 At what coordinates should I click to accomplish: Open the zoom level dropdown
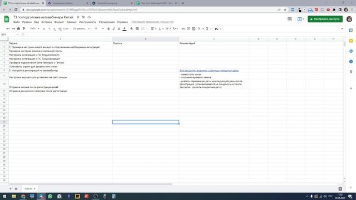(34, 29)
